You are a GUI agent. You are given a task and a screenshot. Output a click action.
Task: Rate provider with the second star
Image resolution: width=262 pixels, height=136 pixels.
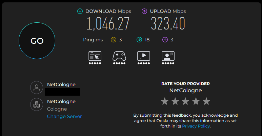click(175, 101)
